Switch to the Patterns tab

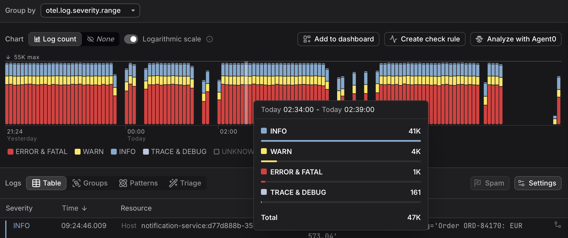pos(138,183)
